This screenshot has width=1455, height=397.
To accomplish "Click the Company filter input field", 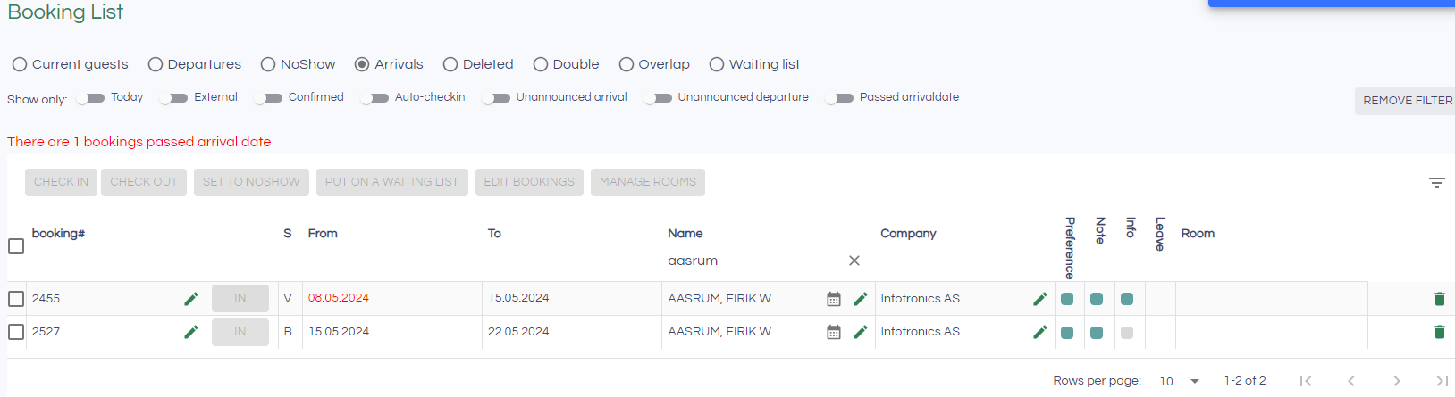I will click(966, 260).
